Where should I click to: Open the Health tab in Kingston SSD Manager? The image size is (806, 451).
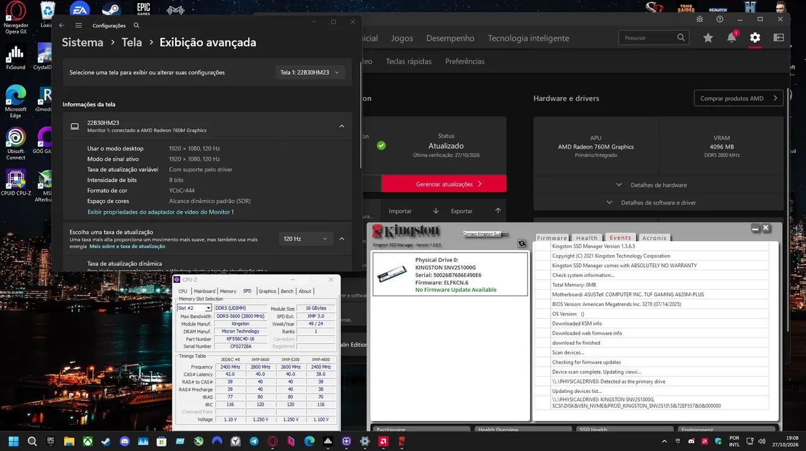tap(587, 238)
